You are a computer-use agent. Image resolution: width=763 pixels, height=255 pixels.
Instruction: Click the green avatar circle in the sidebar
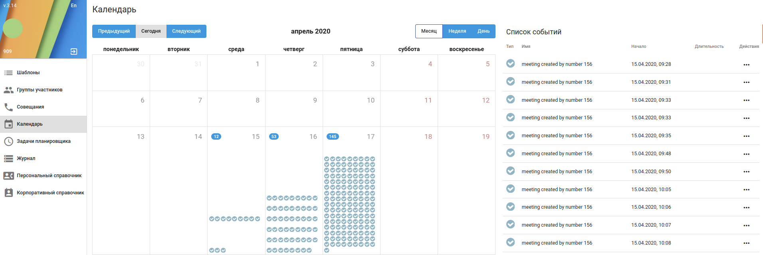[x=13, y=28]
